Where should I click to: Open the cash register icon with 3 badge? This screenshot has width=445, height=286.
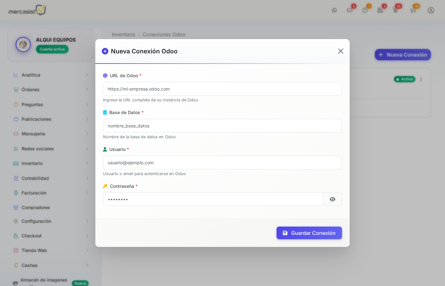pyautogui.click(x=380, y=10)
